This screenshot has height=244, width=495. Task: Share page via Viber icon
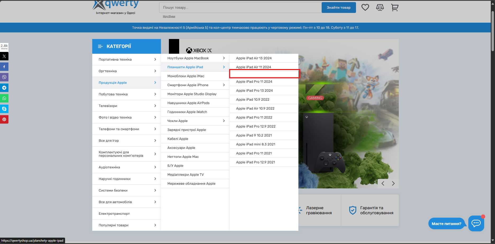[x=4, y=77]
